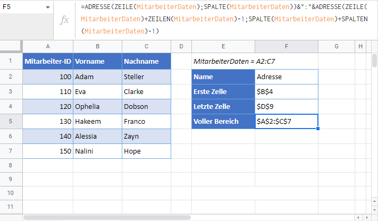Screen dimensions: 378x221
Task: Select cell with ID 120
Action: (x=48, y=107)
